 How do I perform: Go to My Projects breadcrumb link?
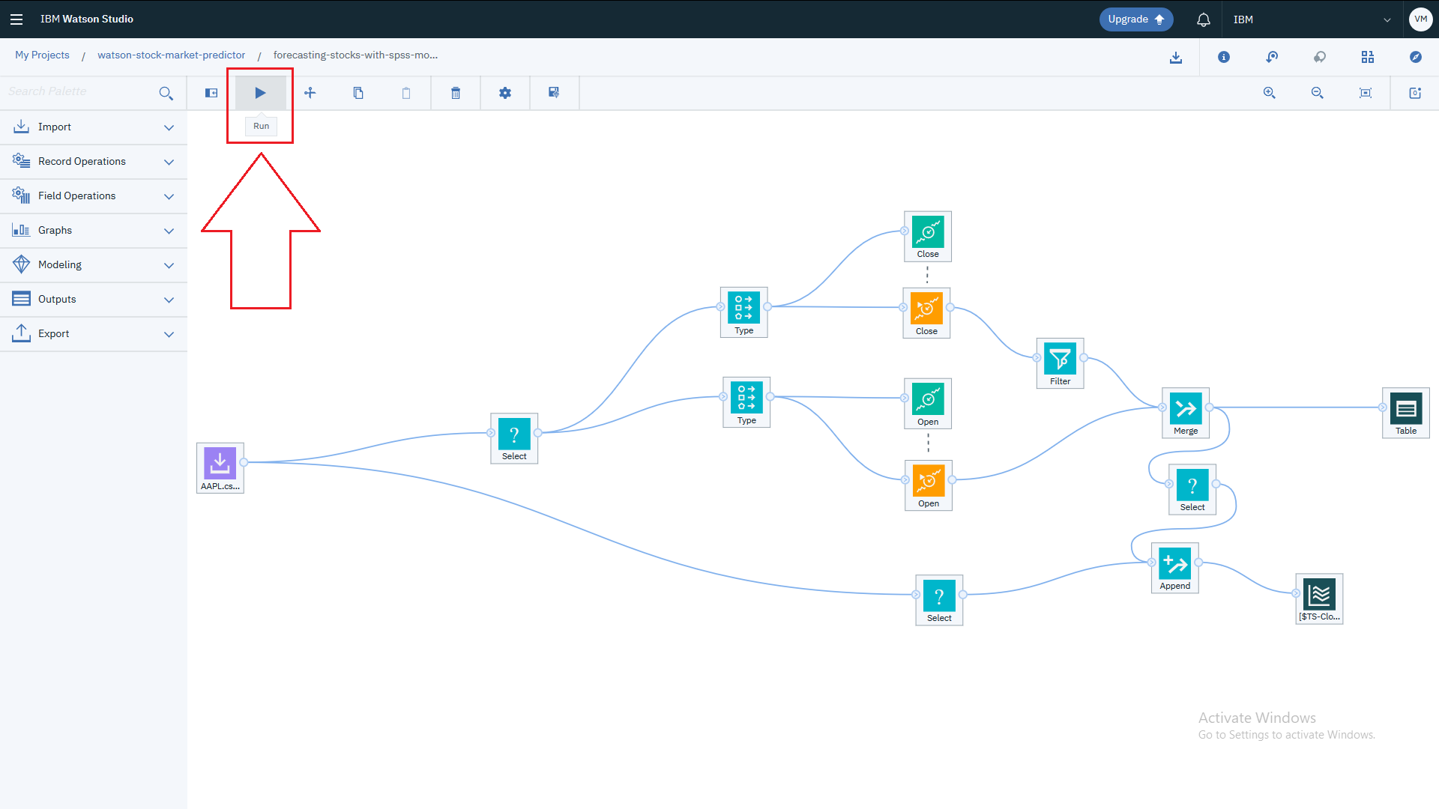point(42,55)
